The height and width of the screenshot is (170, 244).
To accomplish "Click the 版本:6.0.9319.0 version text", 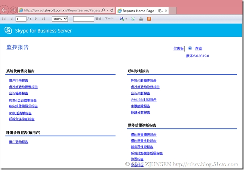I will (197, 56).
